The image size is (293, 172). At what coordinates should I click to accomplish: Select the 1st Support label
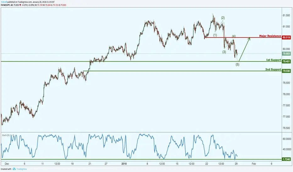[274, 60]
